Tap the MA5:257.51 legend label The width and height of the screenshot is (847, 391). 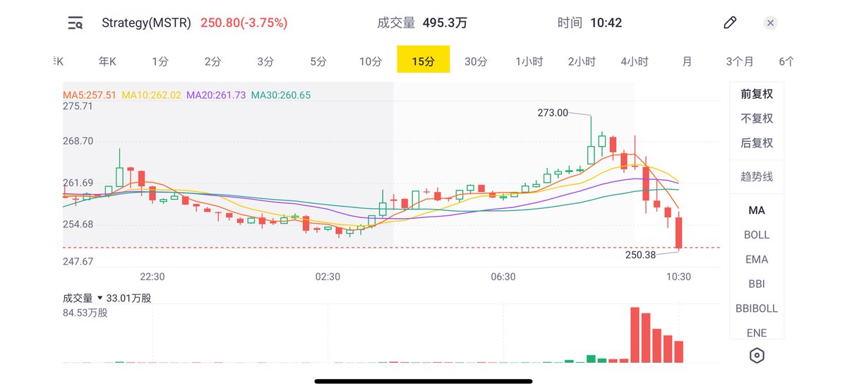pos(90,95)
